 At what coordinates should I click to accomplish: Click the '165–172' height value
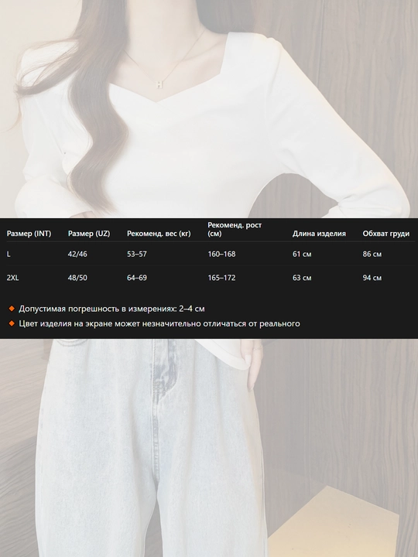point(221,278)
